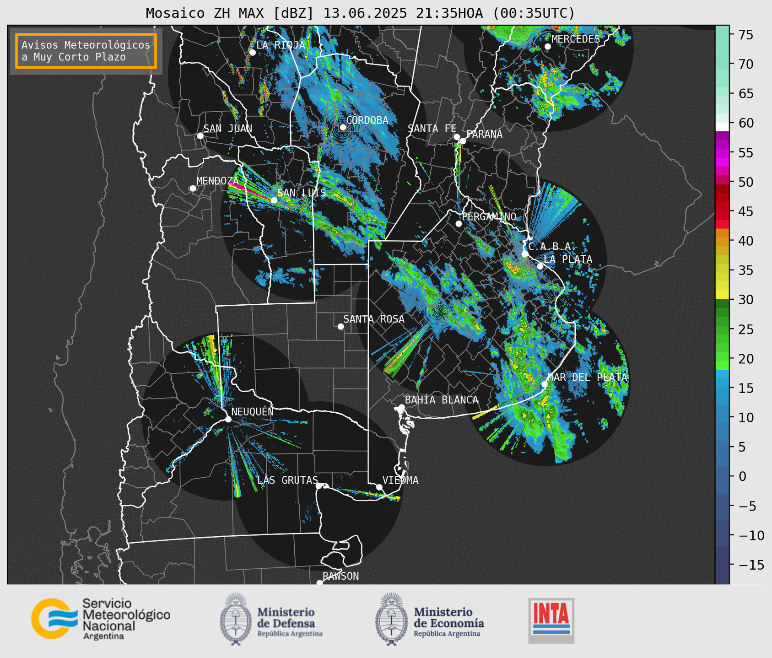Click the CÓRDOBA label text
Viewport: 772px width, 658px height.
367,120
